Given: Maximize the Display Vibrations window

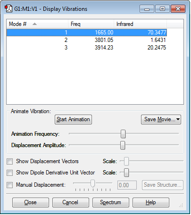Looking at the screenshot, I should click(162, 9).
